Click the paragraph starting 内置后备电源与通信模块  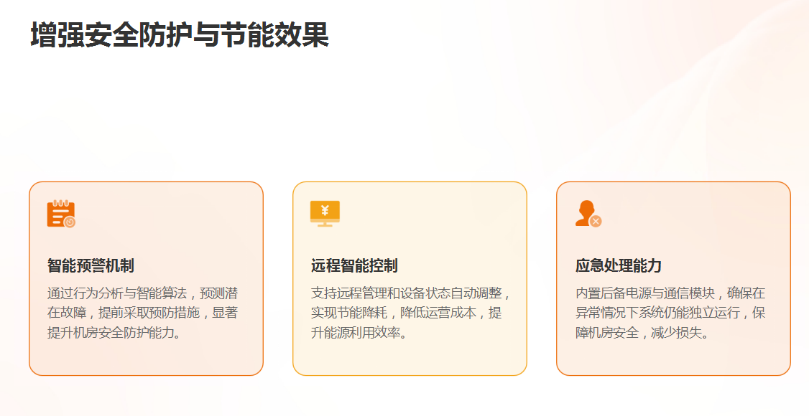[x=670, y=313]
